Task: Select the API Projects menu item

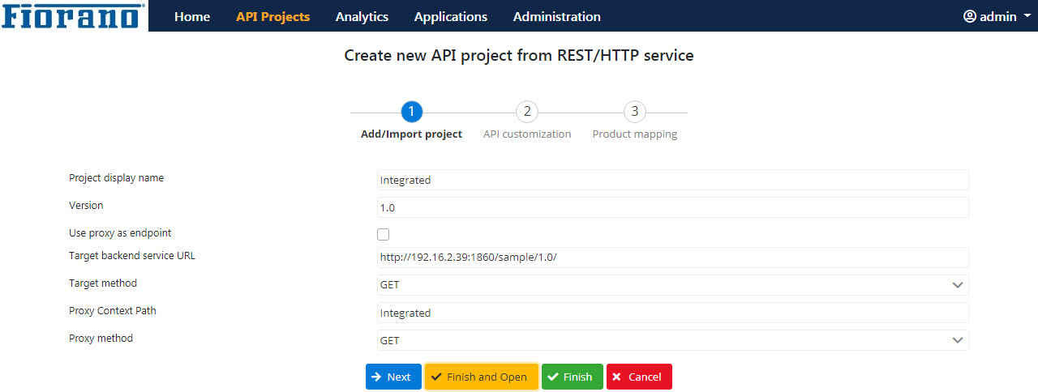Action: (x=273, y=16)
